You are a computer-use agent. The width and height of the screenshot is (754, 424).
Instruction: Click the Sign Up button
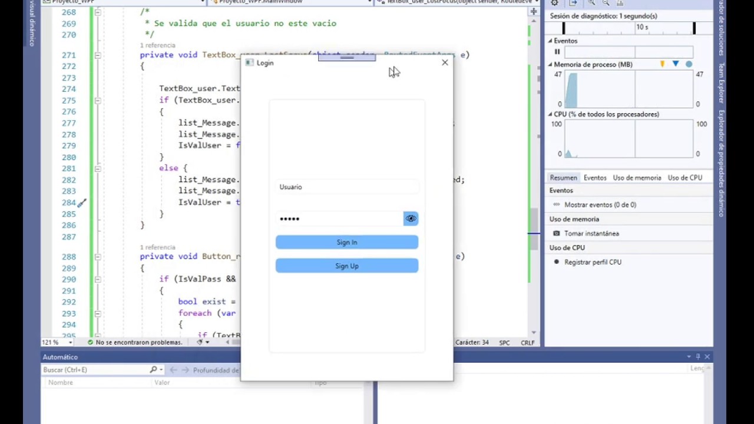(x=347, y=266)
